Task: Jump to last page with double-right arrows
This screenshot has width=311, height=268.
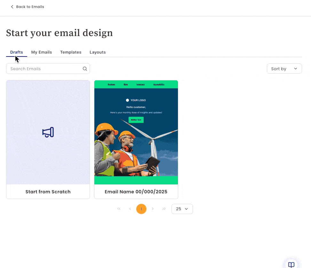Action: (x=164, y=209)
